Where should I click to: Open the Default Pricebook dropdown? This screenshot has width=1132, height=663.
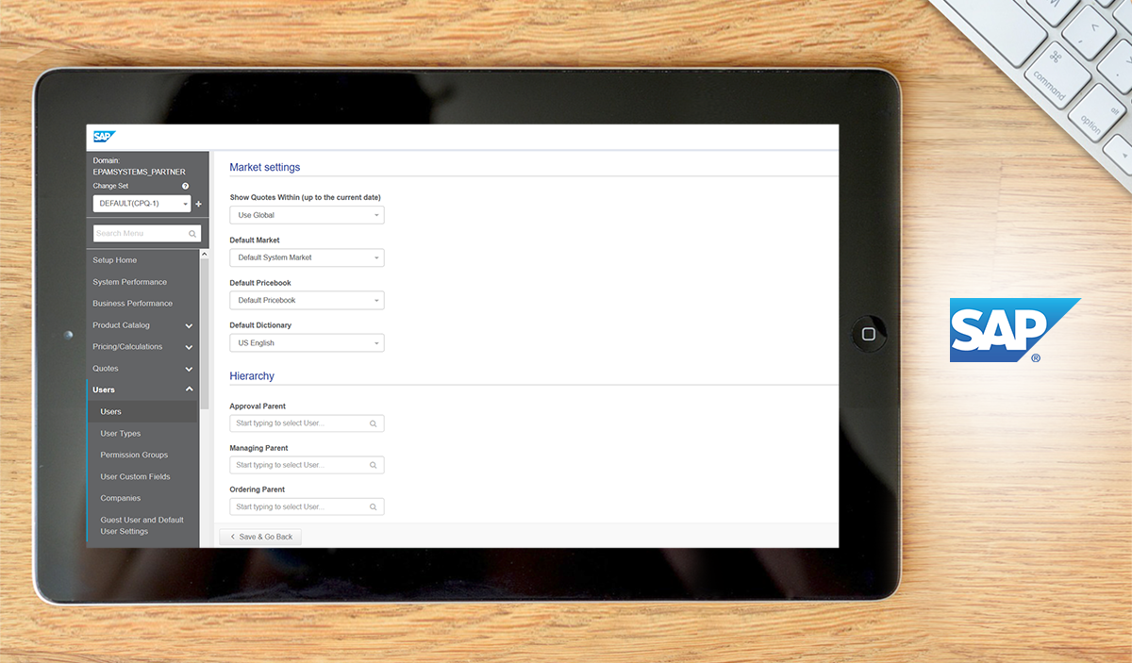(307, 301)
